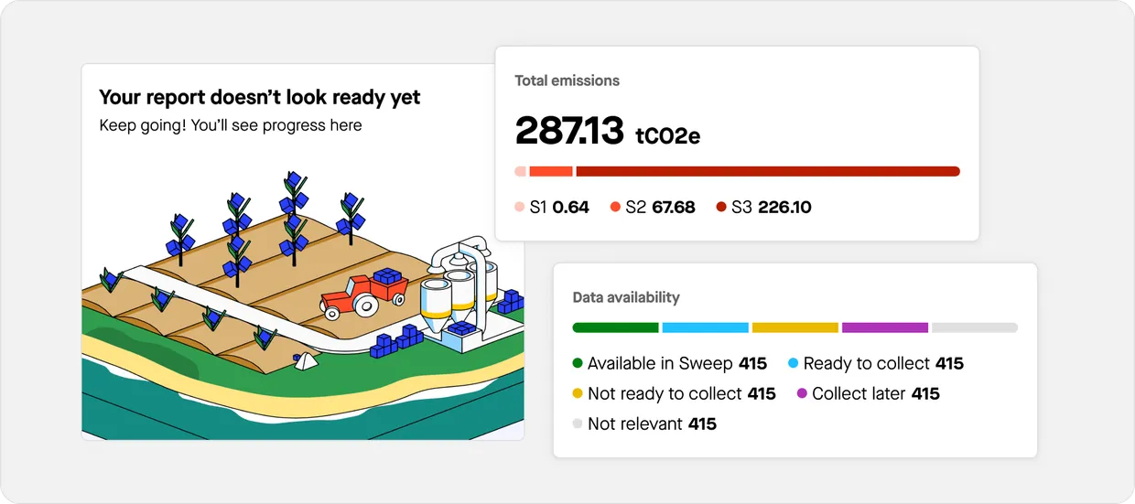Viewport: 1135px width, 504px height.
Task: Click the yellow Not ready to collect dot
Action: point(578,394)
